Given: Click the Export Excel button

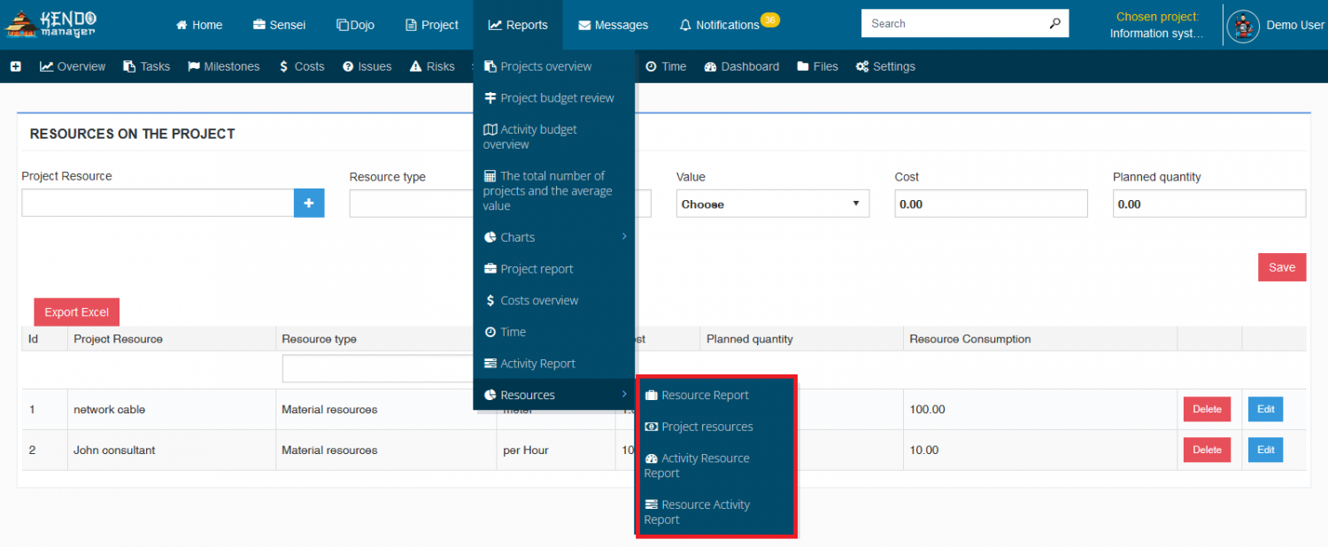Looking at the screenshot, I should pyautogui.click(x=77, y=312).
